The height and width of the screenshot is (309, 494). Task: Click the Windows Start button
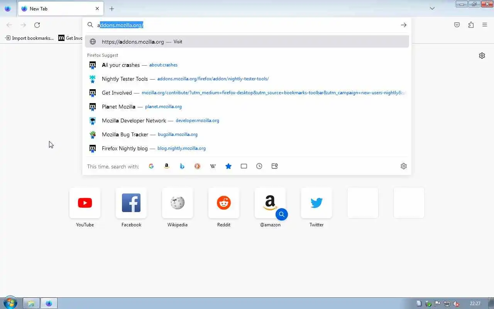click(10, 303)
